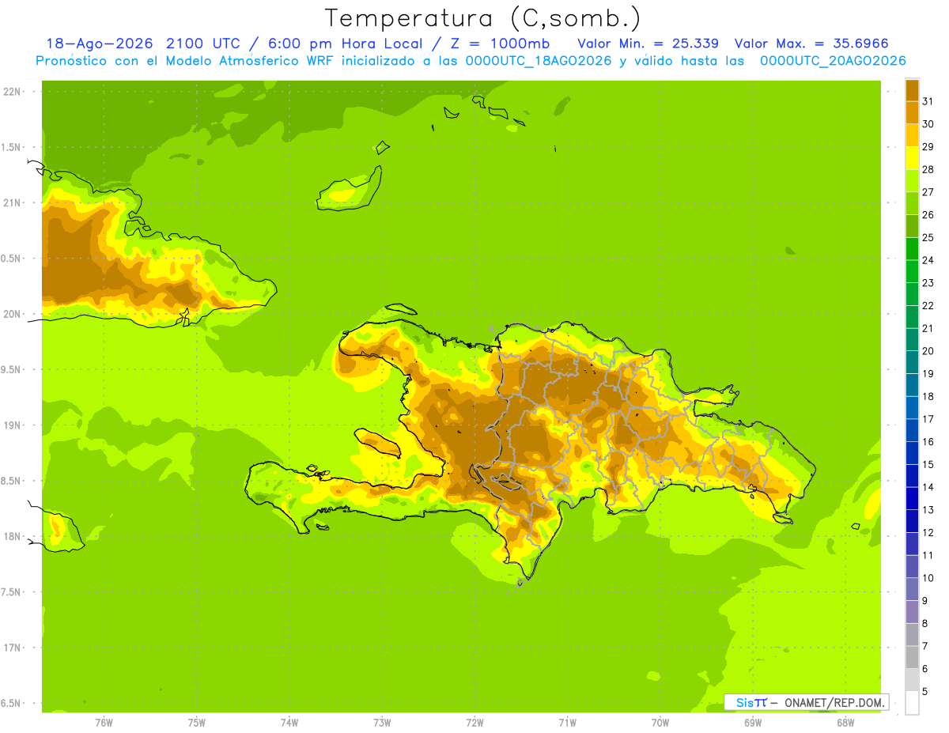The height and width of the screenshot is (733, 949).
Task: Click the 71W longitude label
Action: [x=567, y=722]
